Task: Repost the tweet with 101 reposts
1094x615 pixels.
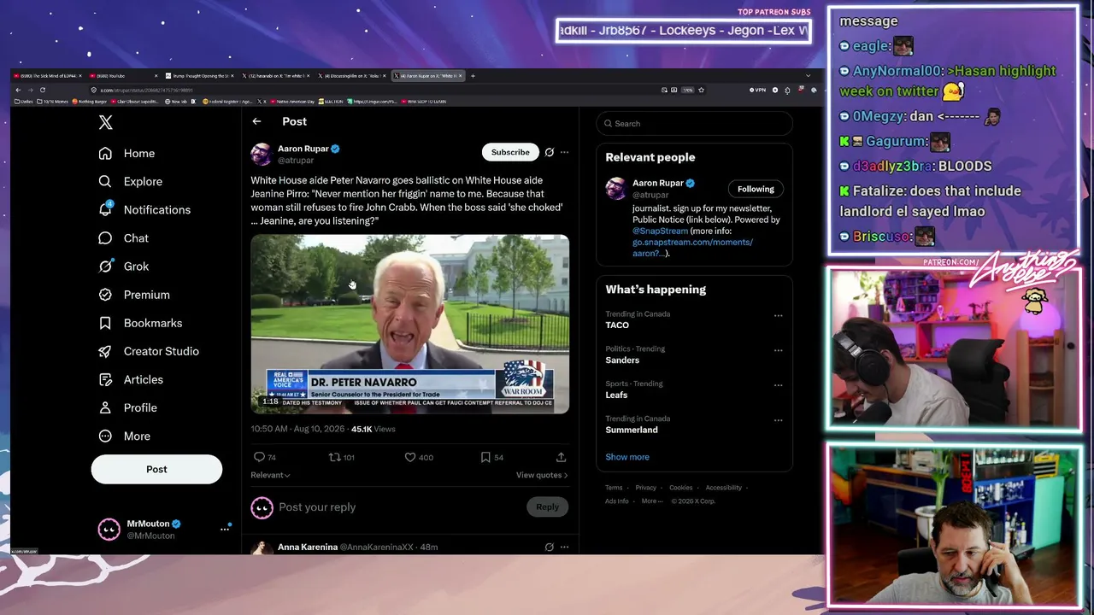Action: coord(342,457)
